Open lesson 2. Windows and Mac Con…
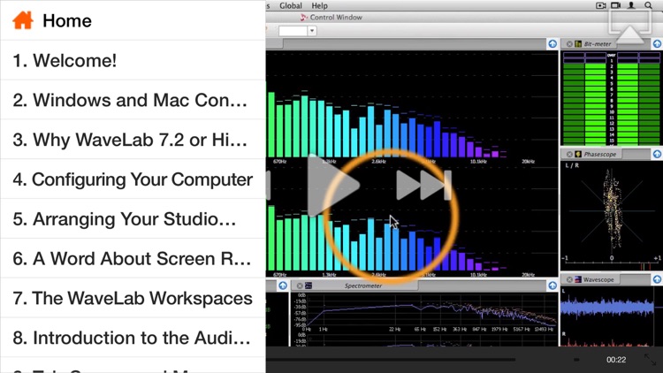Viewport: 663px width, 373px height. click(133, 100)
